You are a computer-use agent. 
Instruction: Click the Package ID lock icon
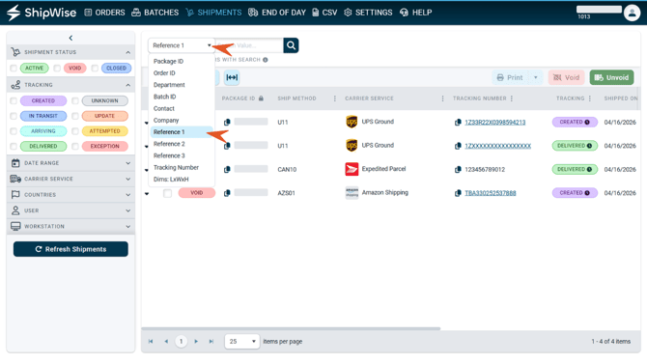pos(261,98)
